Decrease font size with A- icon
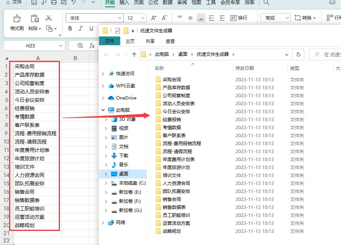Image resolution: width=341 pixels, height=245 pixels. (164, 18)
